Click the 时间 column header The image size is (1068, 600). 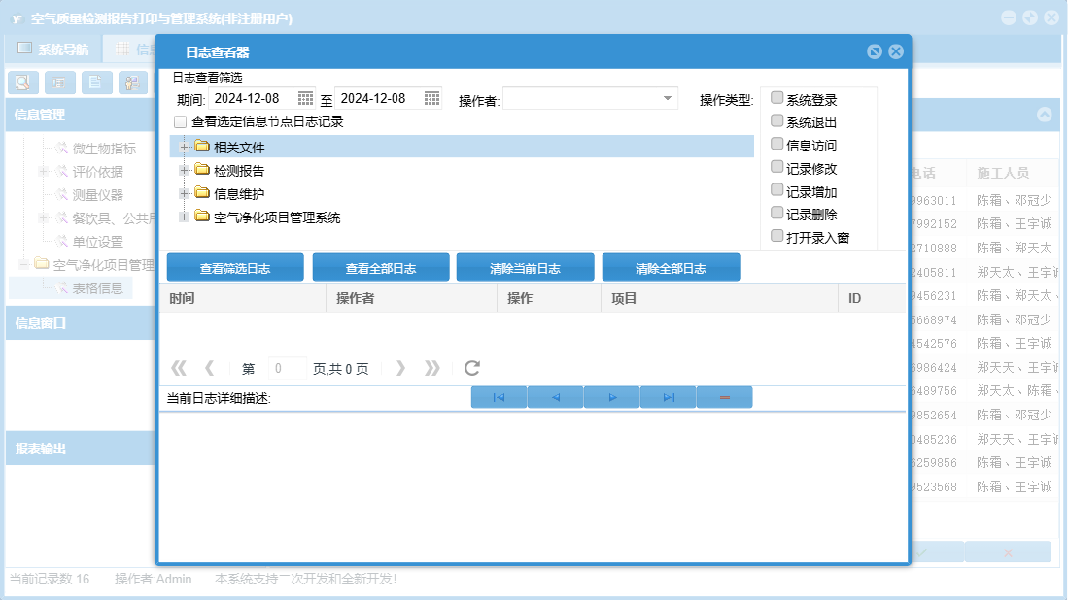click(182, 298)
